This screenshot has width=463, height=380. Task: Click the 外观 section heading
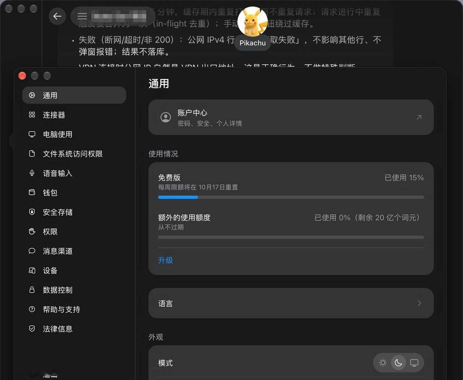[x=156, y=337]
